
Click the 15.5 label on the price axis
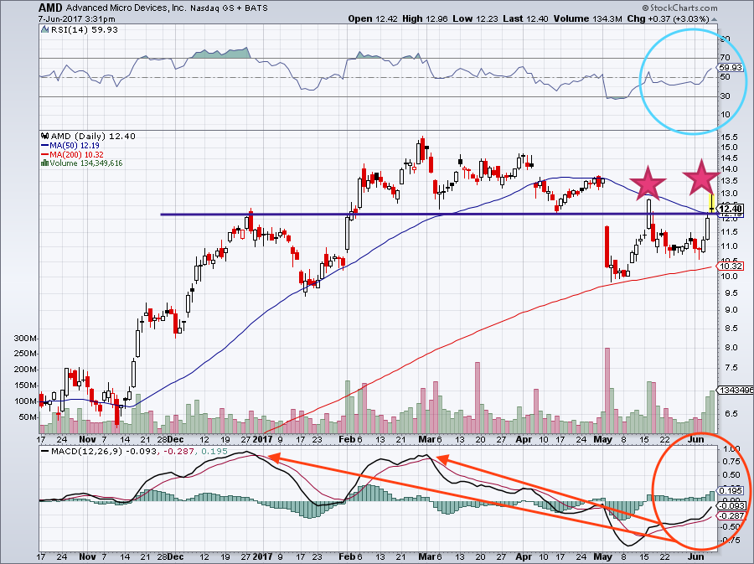[729, 137]
